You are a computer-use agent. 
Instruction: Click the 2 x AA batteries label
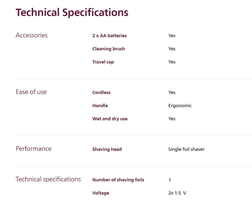pos(109,36)
